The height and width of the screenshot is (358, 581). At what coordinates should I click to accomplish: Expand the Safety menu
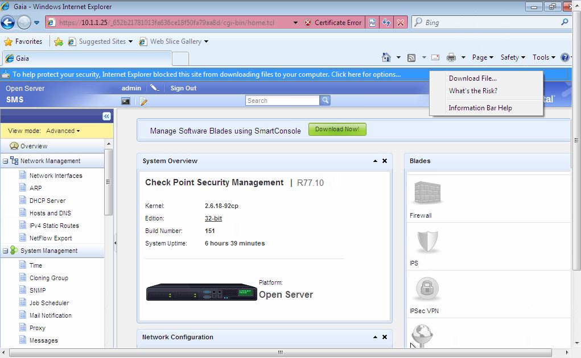(x=511, y=57)
